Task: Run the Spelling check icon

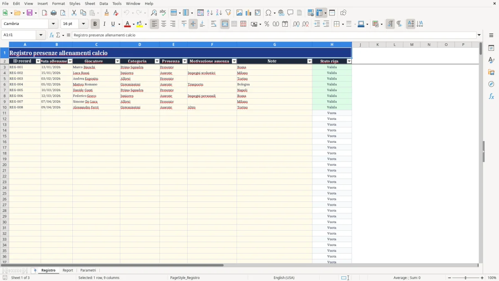Action: pyautogui.click(x=163, y=13)
